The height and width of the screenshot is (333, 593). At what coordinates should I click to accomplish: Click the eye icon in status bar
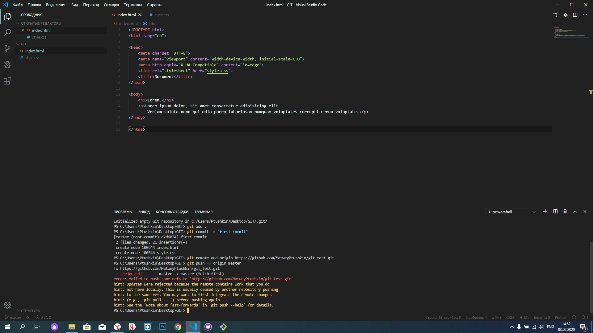click(28, 317)
